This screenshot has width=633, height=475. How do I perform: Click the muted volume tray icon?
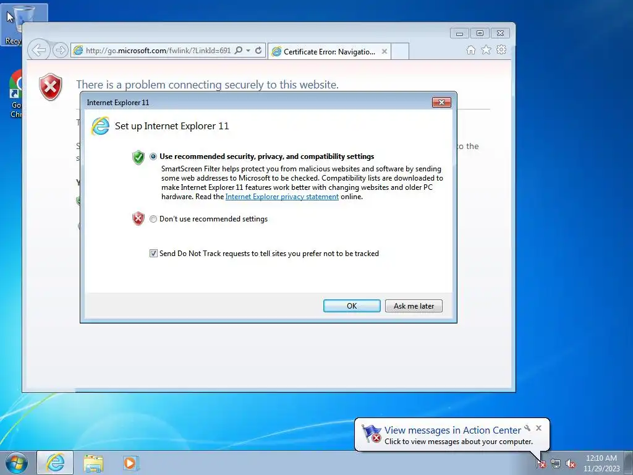571,464
